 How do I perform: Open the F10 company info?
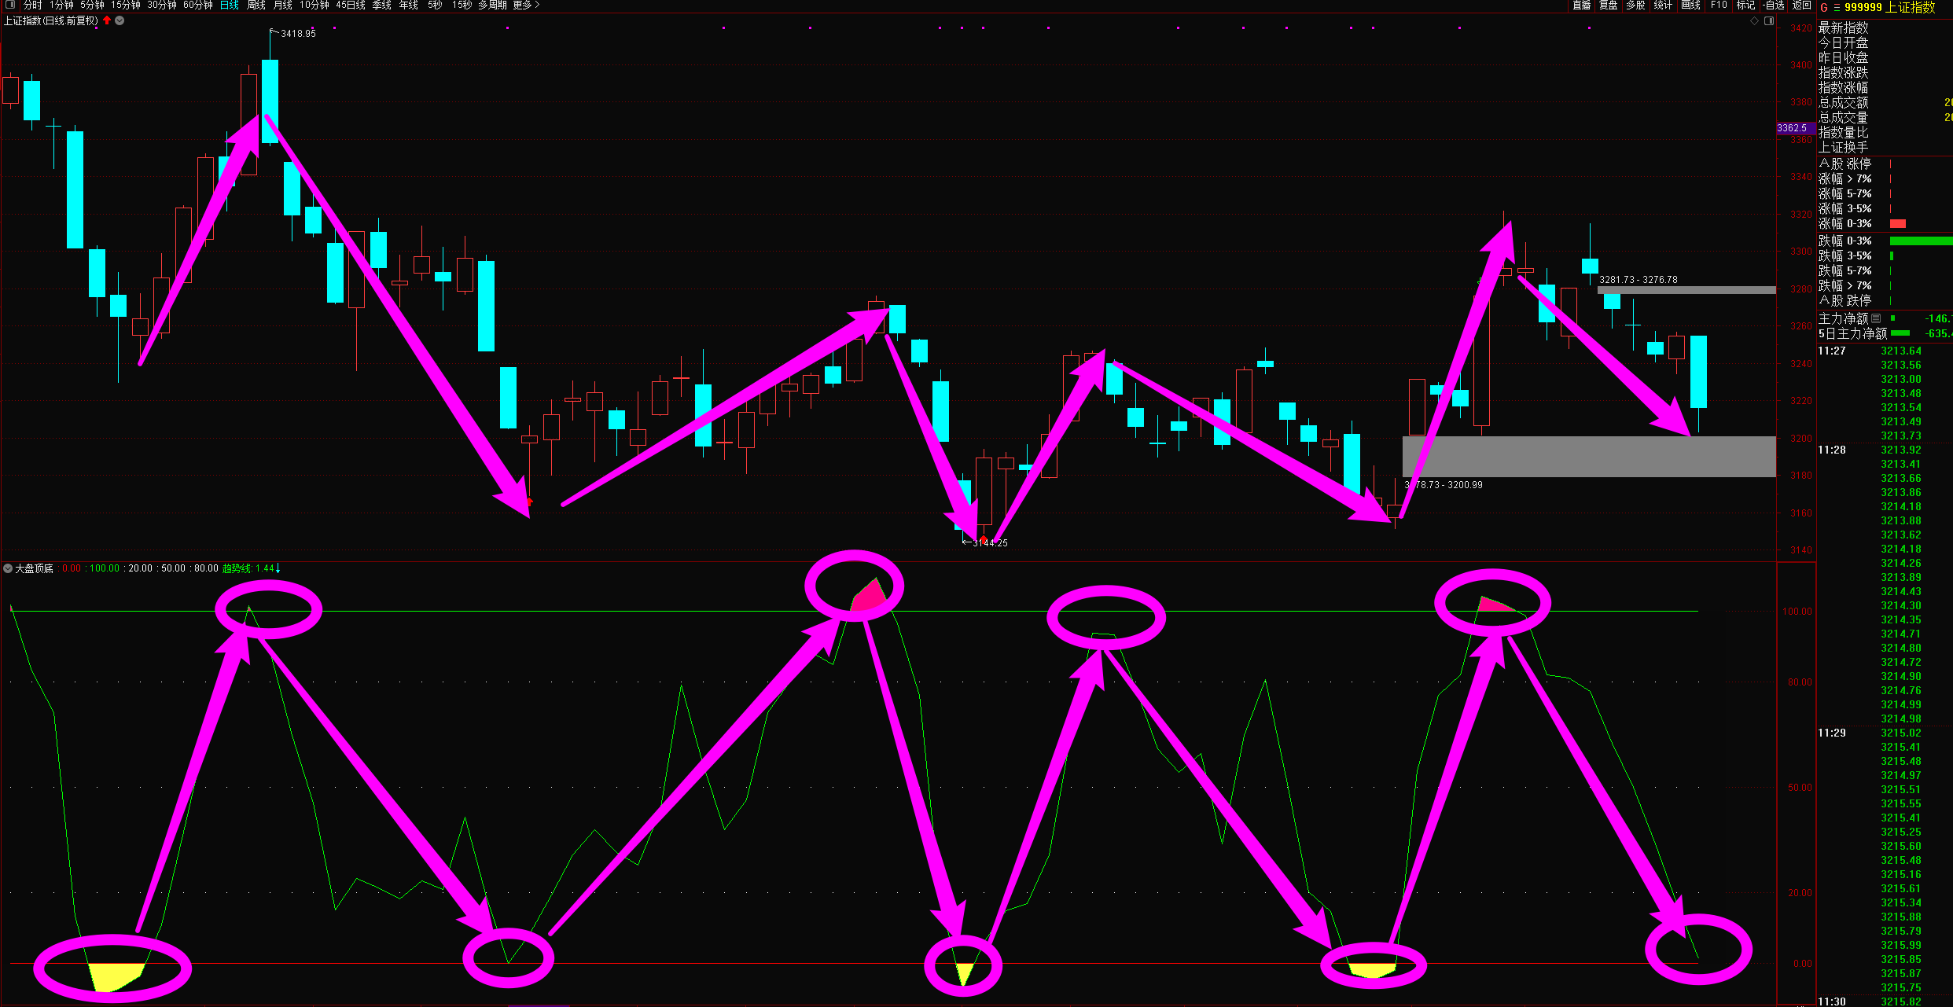[x=1719, y=5]
